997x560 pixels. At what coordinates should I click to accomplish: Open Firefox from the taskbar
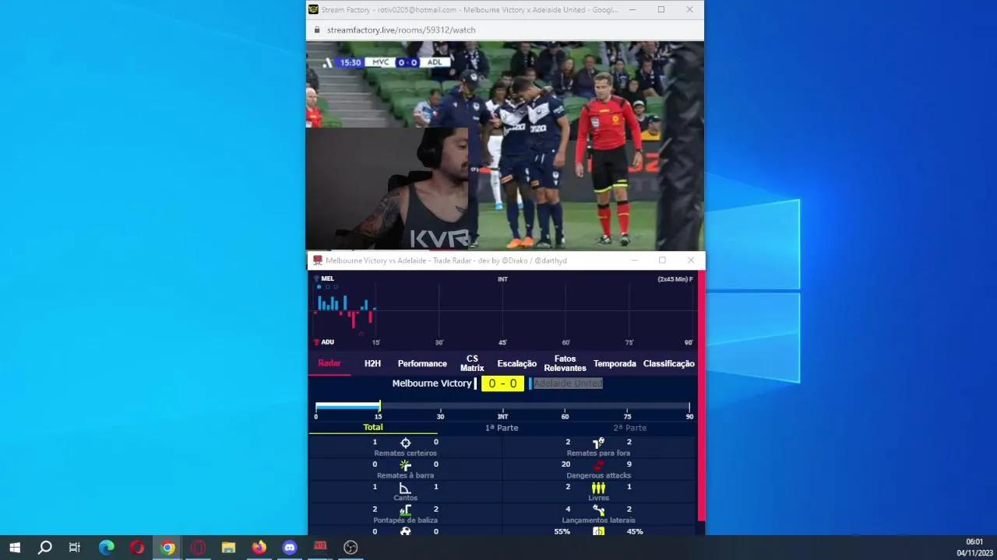tap(259, 548)
